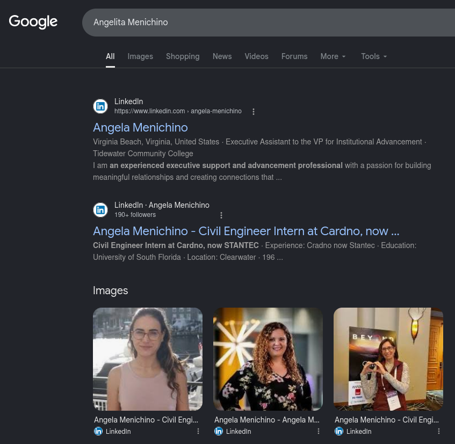Go to the News tab
Image resolution: width=455 pixels, height=444 pixels.
pos(222,56)
